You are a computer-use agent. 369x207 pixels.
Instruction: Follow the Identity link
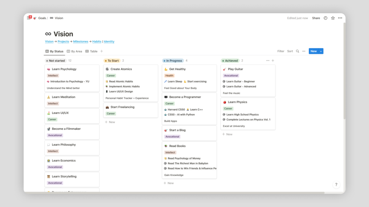click(109, 41)
